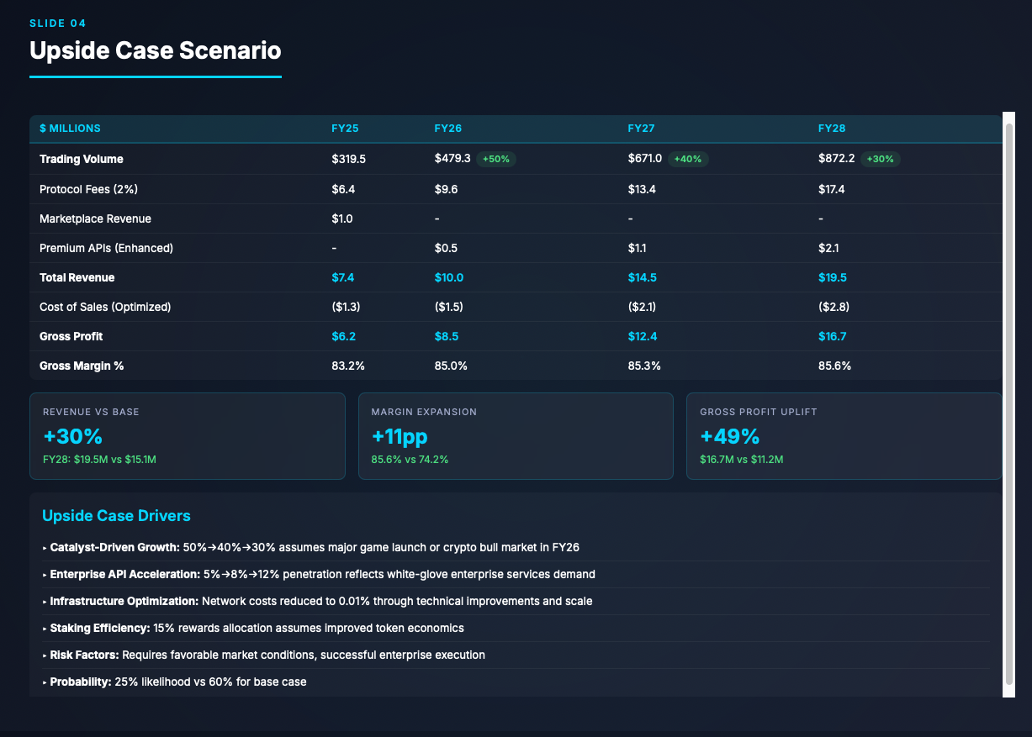Screen dimensions: 1032x737
Task: Click the vertical scrollbar on the right
Action: click(x=1008, y=403)
